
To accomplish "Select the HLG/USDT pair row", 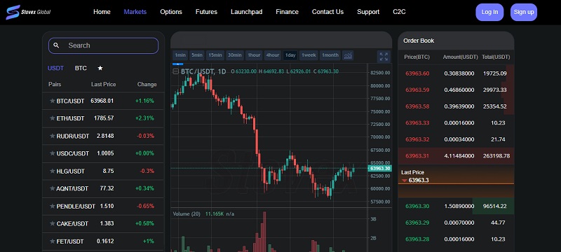I will click(103, 171).
